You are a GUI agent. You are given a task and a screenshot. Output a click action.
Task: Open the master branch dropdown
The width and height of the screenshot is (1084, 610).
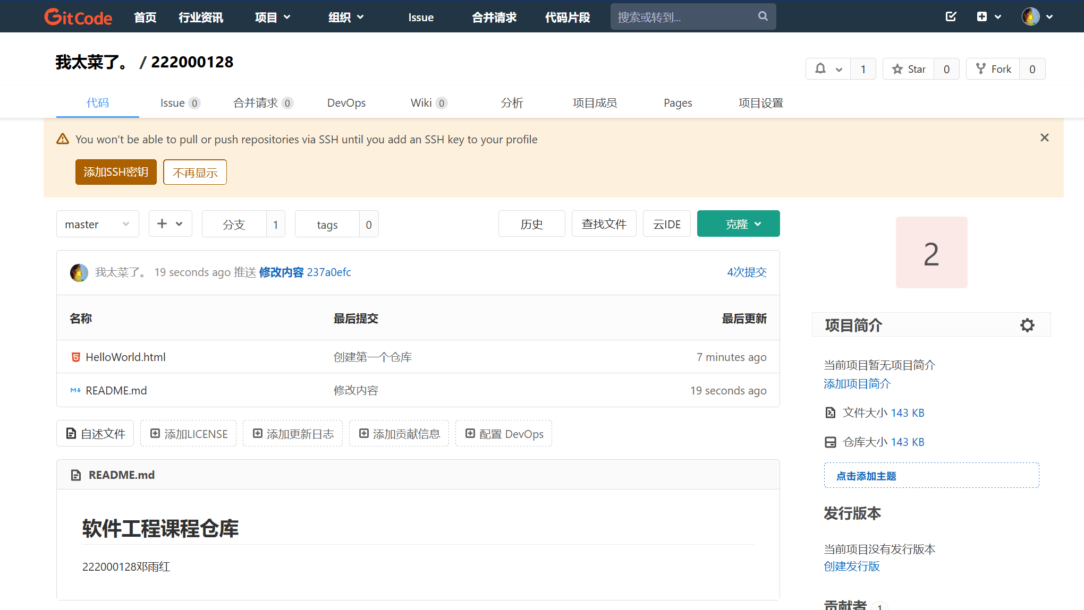coord(97,224)
